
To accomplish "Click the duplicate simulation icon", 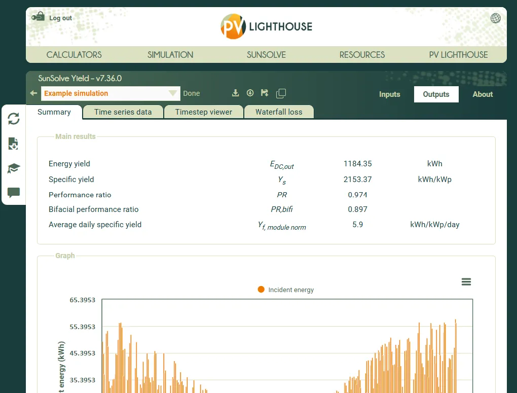I will (281, 93).
